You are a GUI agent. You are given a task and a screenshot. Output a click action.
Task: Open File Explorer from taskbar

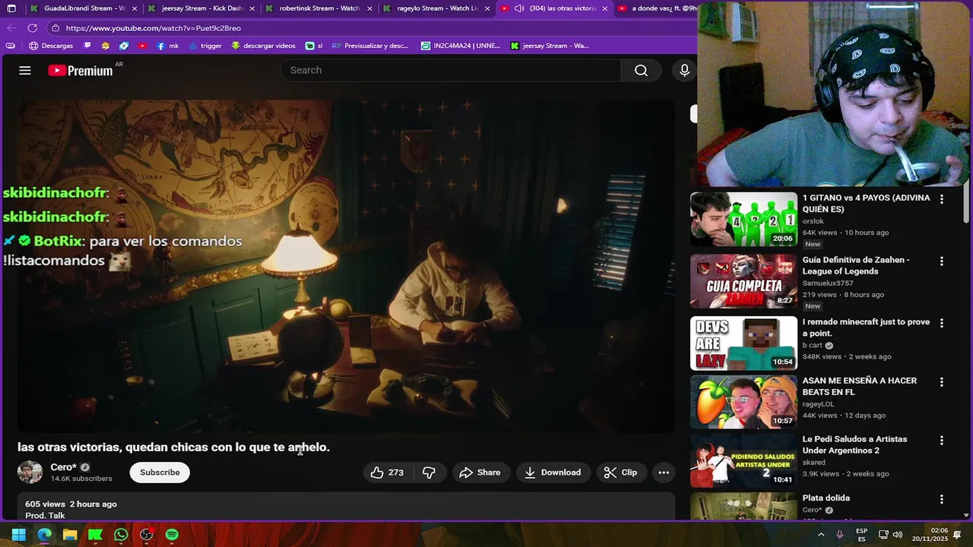(70, 535)
